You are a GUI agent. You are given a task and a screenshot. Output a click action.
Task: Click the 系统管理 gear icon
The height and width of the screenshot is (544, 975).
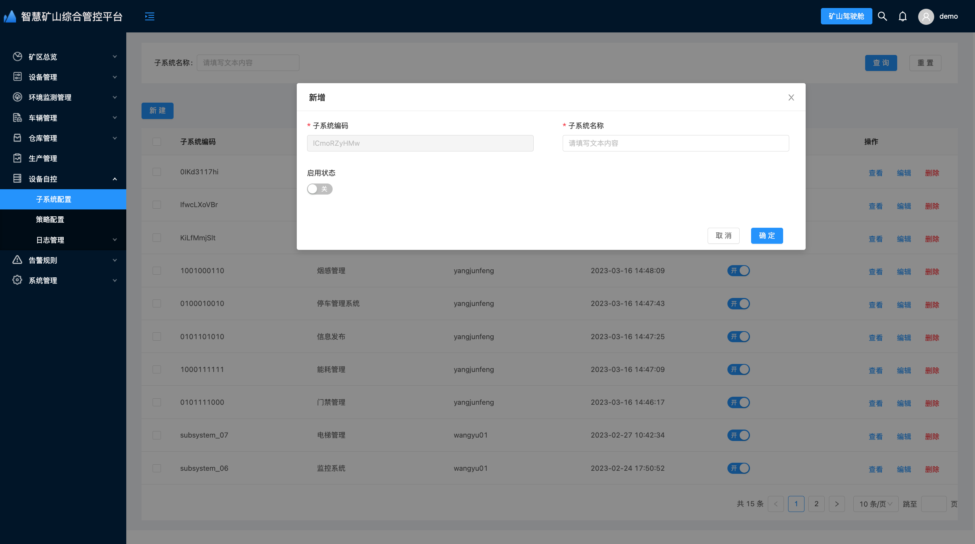coord(17,280)
